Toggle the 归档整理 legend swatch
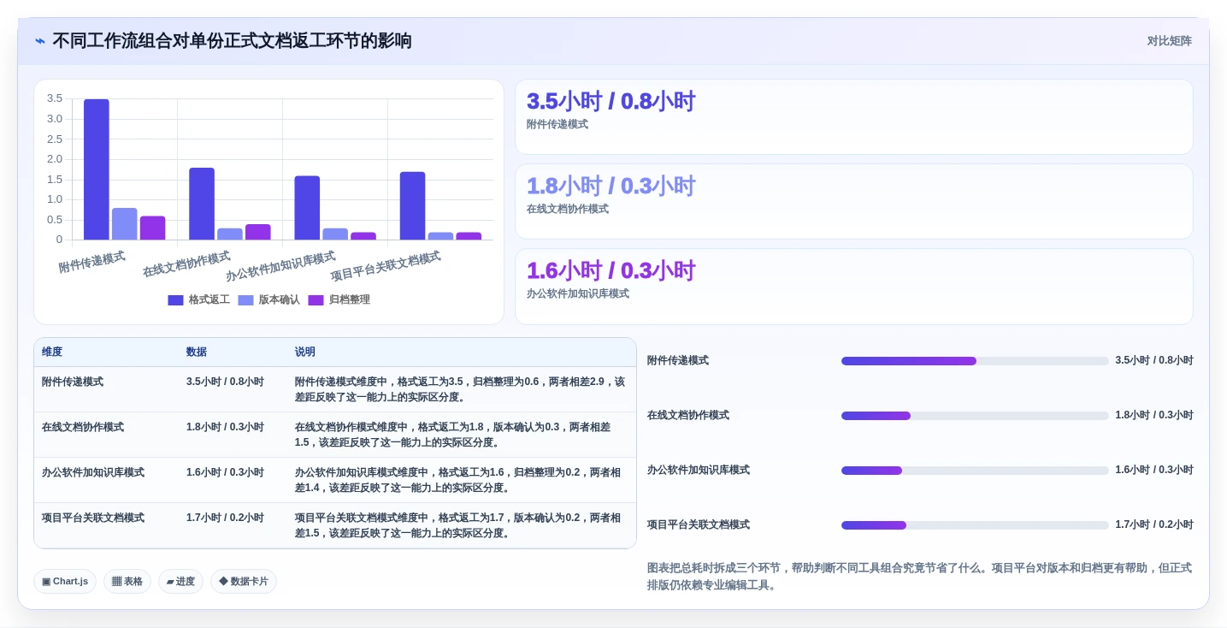The image size is (1227, 628). pos(316,300)
